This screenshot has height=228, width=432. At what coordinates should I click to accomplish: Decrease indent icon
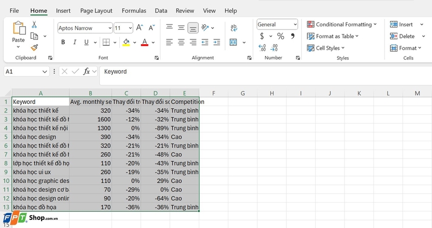205,43
